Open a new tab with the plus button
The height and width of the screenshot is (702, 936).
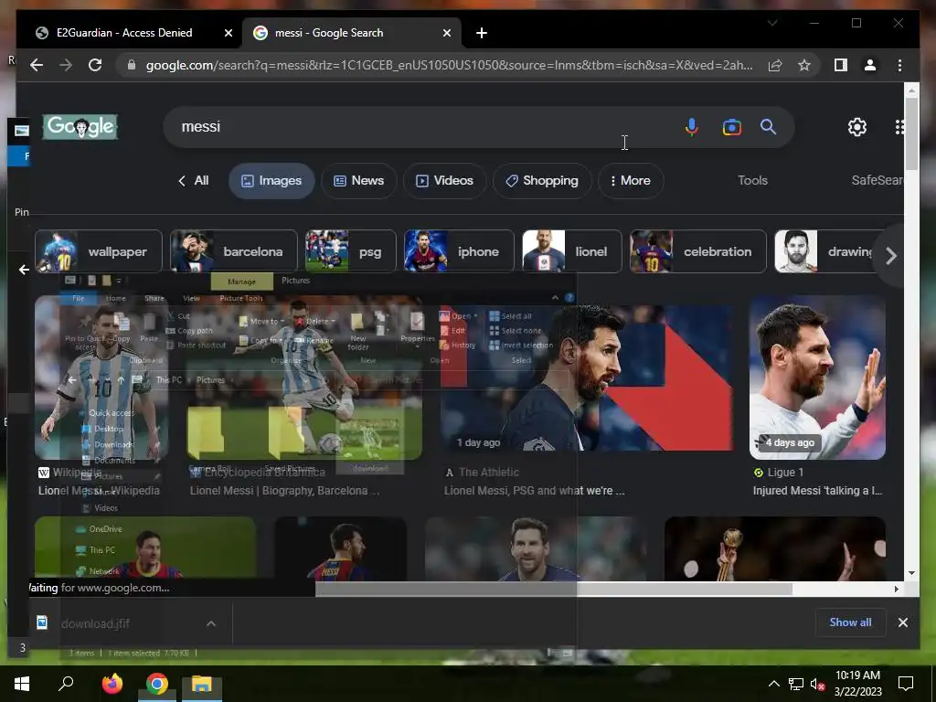tap(481, 33)
